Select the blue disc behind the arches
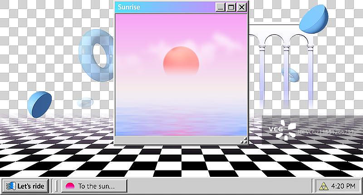This screenshot has width=363, height=195. coord(291,75)
